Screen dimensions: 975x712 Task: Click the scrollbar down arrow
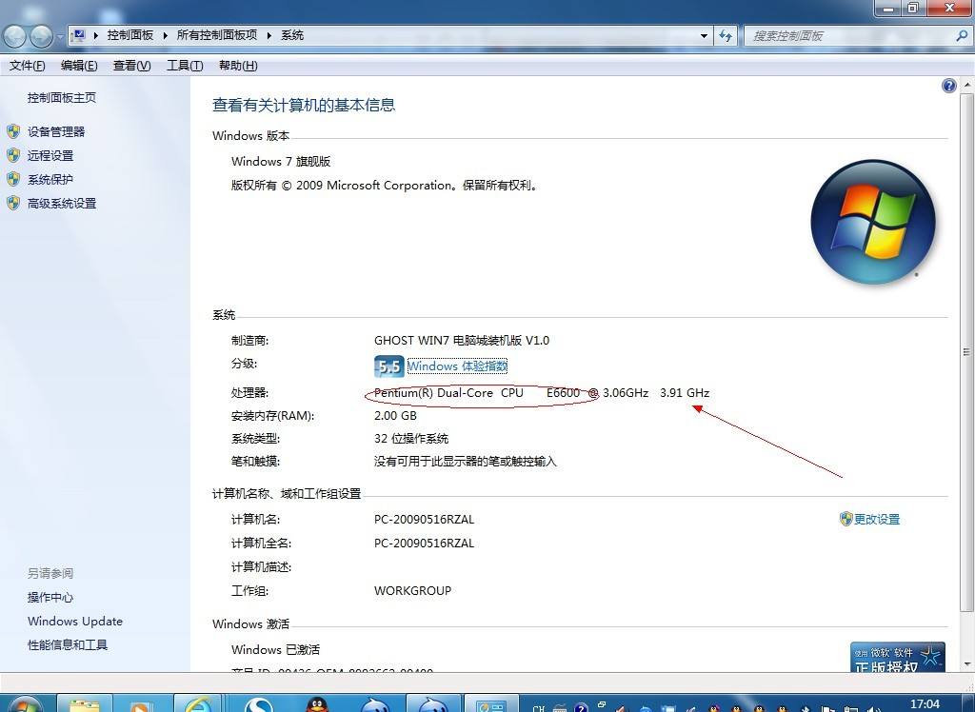click(966, 664)
